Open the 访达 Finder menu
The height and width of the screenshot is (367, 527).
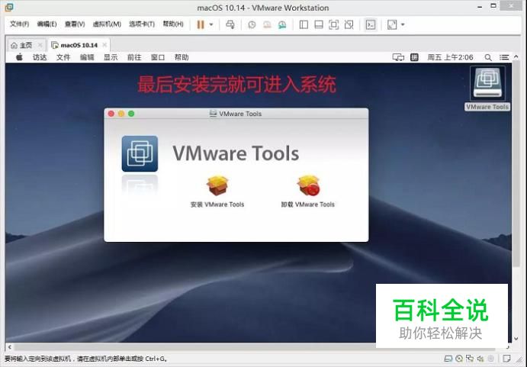(x=40, y=57)
